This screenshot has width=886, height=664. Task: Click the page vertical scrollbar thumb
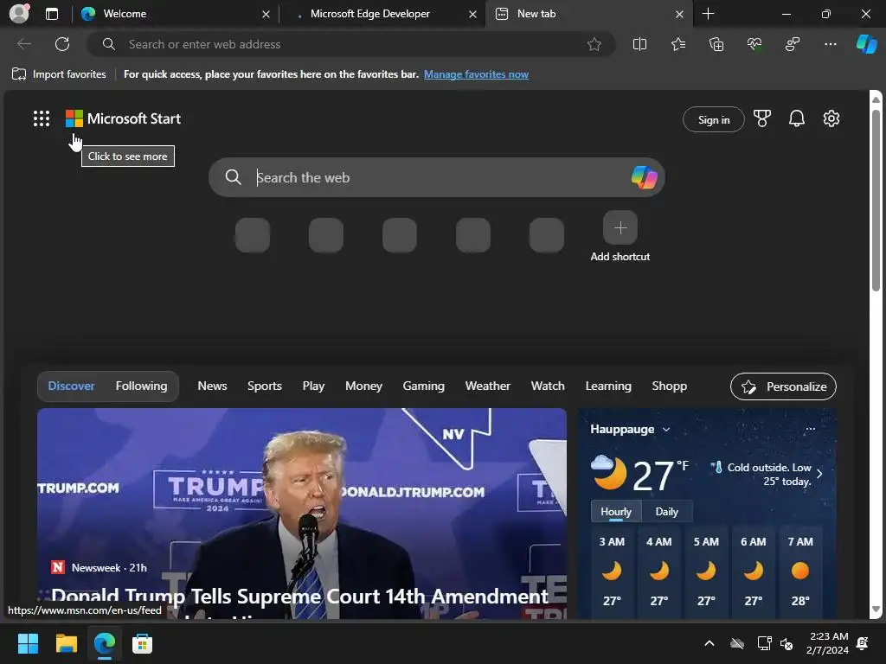coord(876,201)
